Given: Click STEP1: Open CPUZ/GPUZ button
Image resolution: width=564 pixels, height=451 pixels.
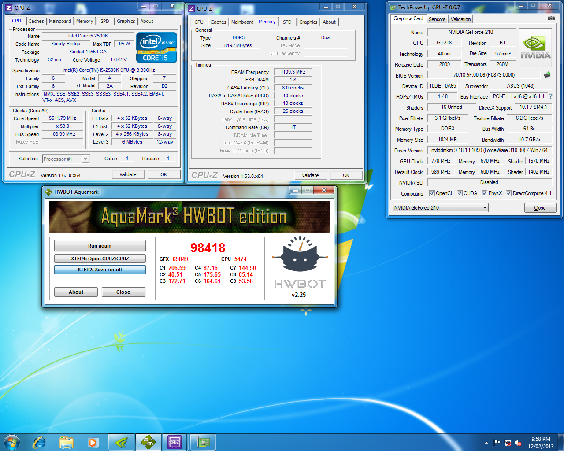Looking at the screenshot, I should click(x=100, y=259).
